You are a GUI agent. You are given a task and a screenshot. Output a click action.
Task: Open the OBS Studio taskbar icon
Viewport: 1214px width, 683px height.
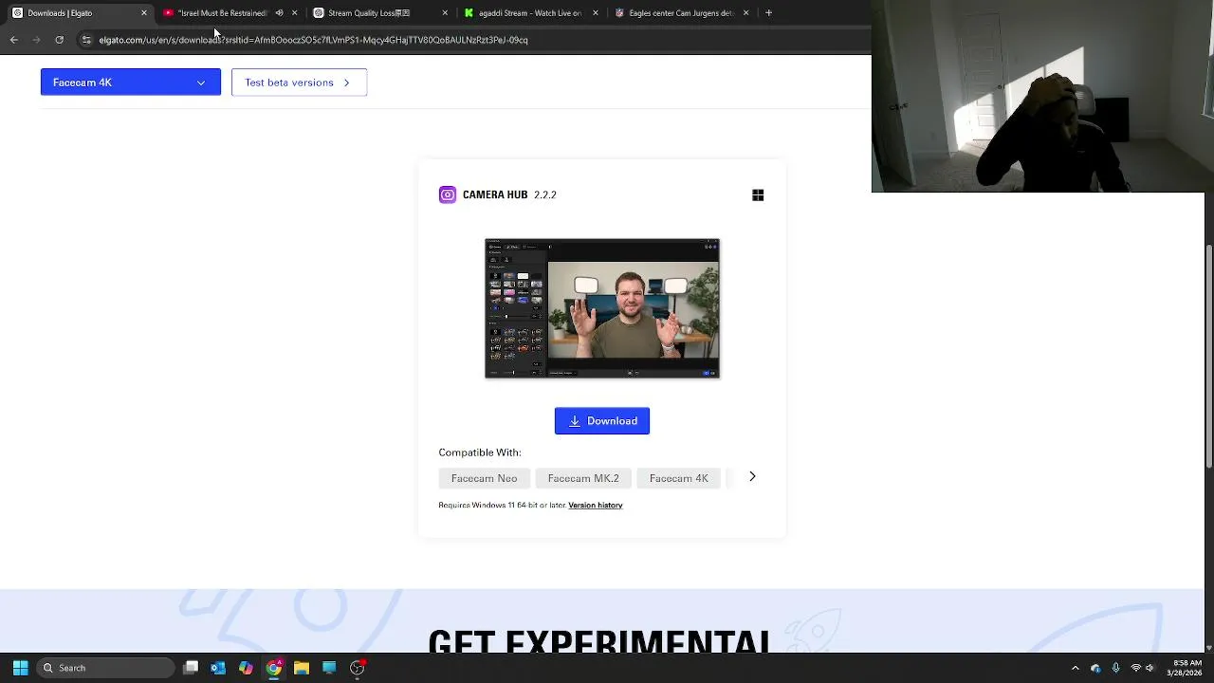358,668
